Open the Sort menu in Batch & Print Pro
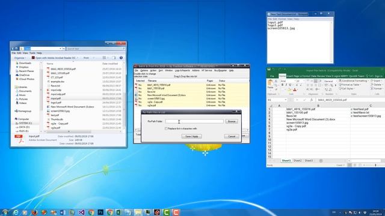The width and height of the screenshot is (385, 216). pos(161,71)
